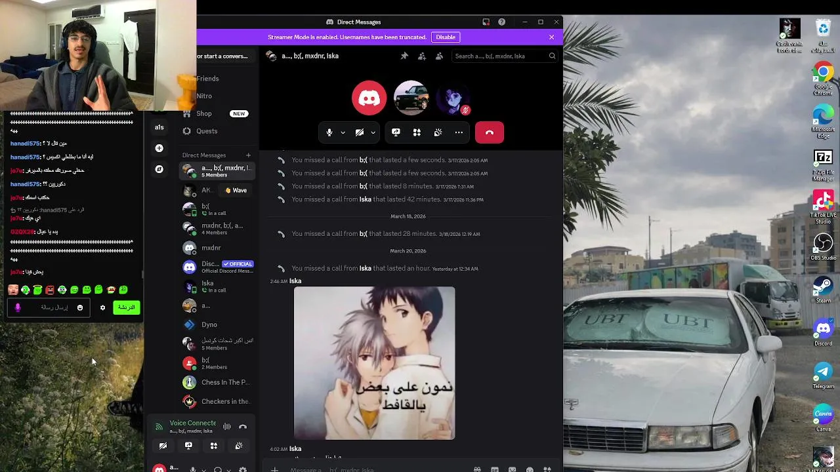Toggle noise suppression in voice panel
This screenshot has height=472, width=840.
click(227, 427)
